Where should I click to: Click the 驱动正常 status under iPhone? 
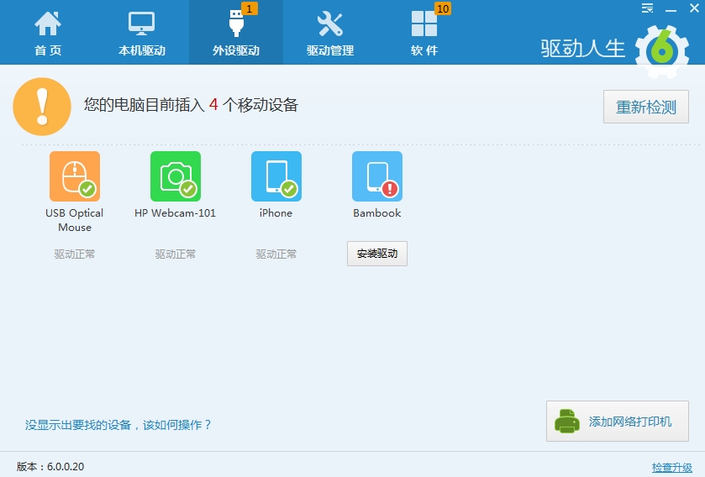(276, 254)
